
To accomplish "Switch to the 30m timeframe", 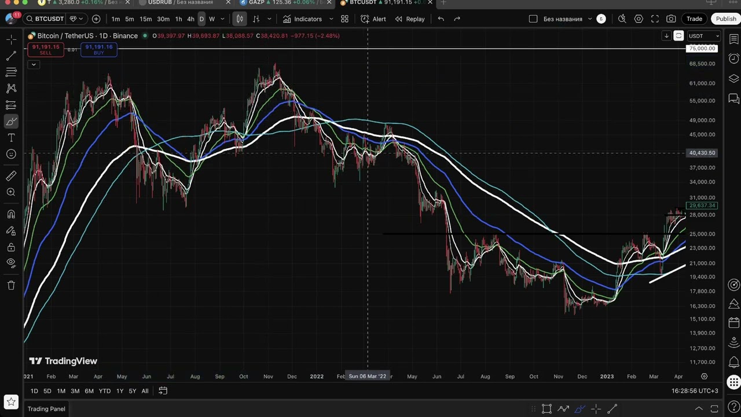I will click(163, 19).
